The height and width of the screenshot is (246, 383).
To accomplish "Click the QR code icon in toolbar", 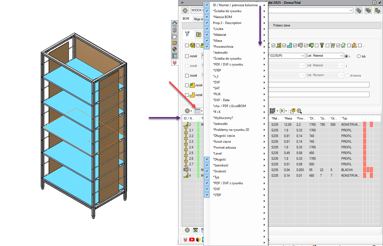I will click(x=272, y=111).
